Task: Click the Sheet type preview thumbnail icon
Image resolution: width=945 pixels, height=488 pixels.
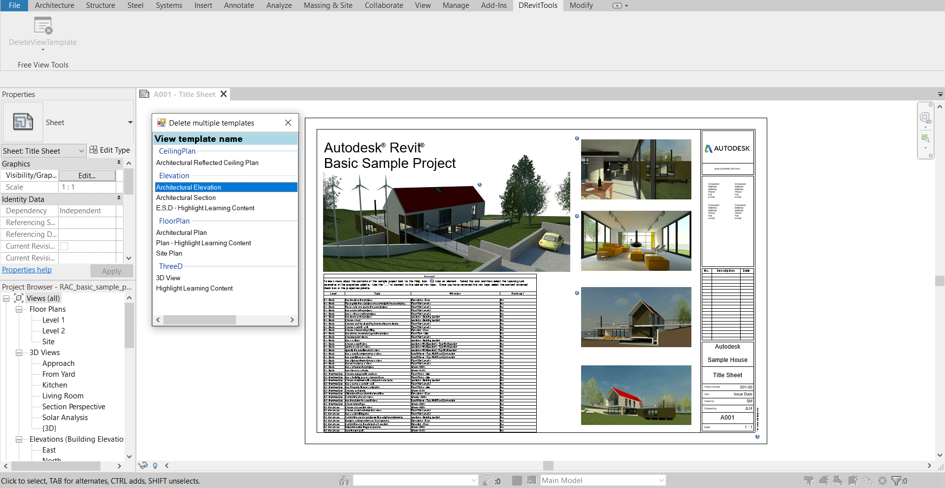Action: coord(23,122)
